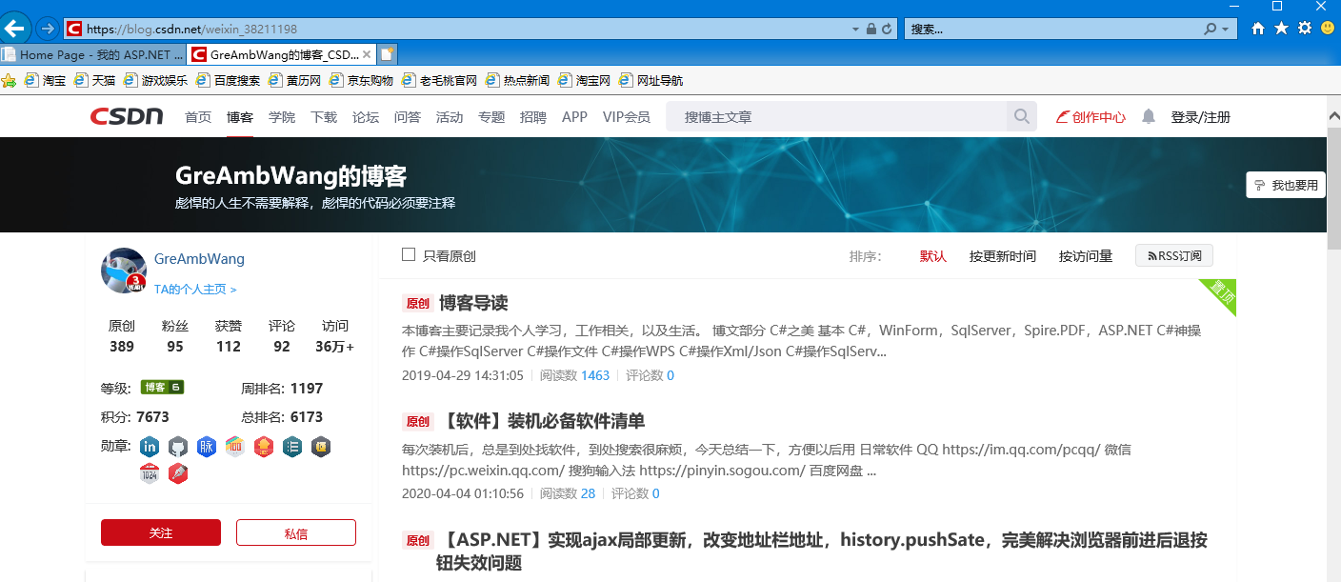
Task: Open 招聘 in CSDN navigation
Action: [533, 117]
